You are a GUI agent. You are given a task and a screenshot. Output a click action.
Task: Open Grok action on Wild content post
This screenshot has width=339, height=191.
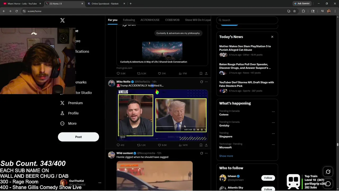(202, 153)
